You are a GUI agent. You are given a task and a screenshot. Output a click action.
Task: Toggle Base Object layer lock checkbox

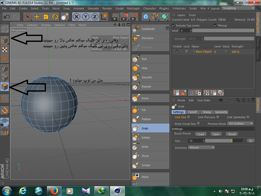click(x=187, y=52)
